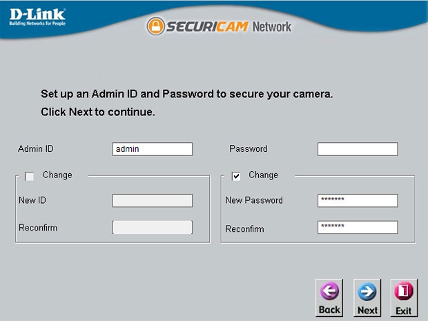Click the Change label in the password group
The width and height of the screenshot is (428, 321).
click(263, 175)
